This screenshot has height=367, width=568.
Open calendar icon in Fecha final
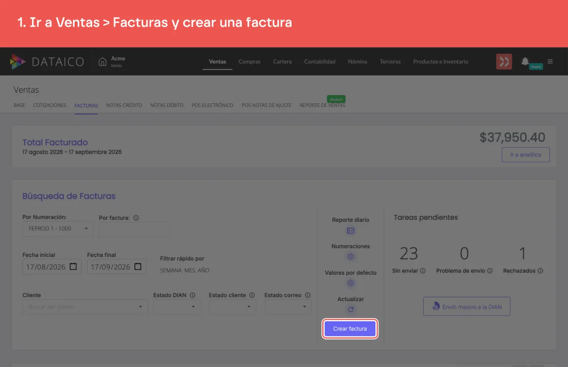click(138, 267)
